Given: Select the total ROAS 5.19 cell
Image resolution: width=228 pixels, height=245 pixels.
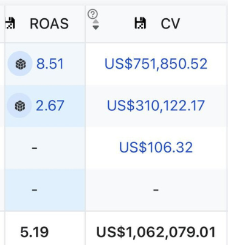Looking at the screenshot, I should click(35, 232).
